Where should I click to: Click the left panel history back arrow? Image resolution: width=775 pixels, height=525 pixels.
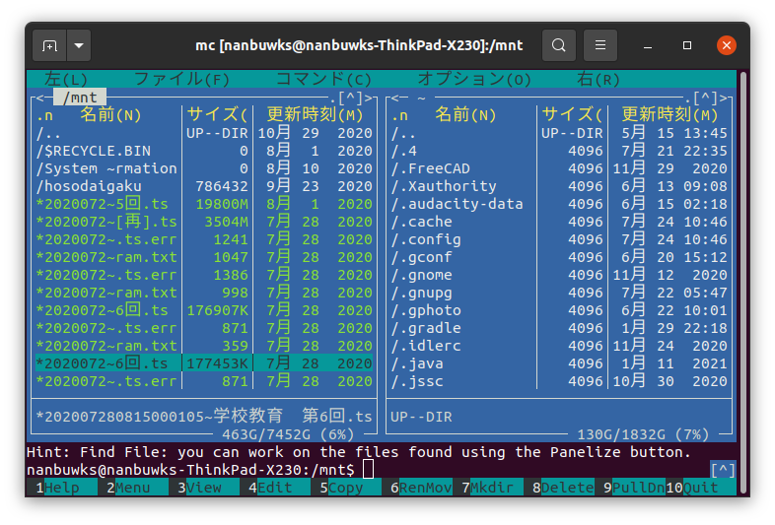tap(40, 98)
